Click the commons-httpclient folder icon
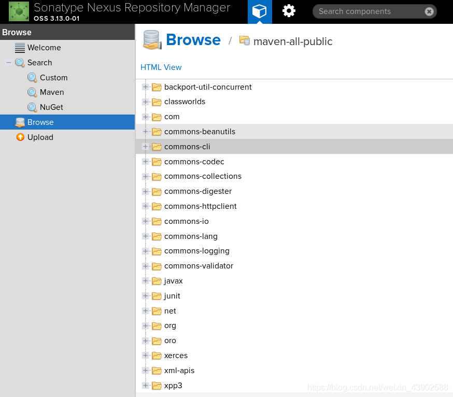The height and width of the screenshot is (397, 453). [x=157, y=206]
